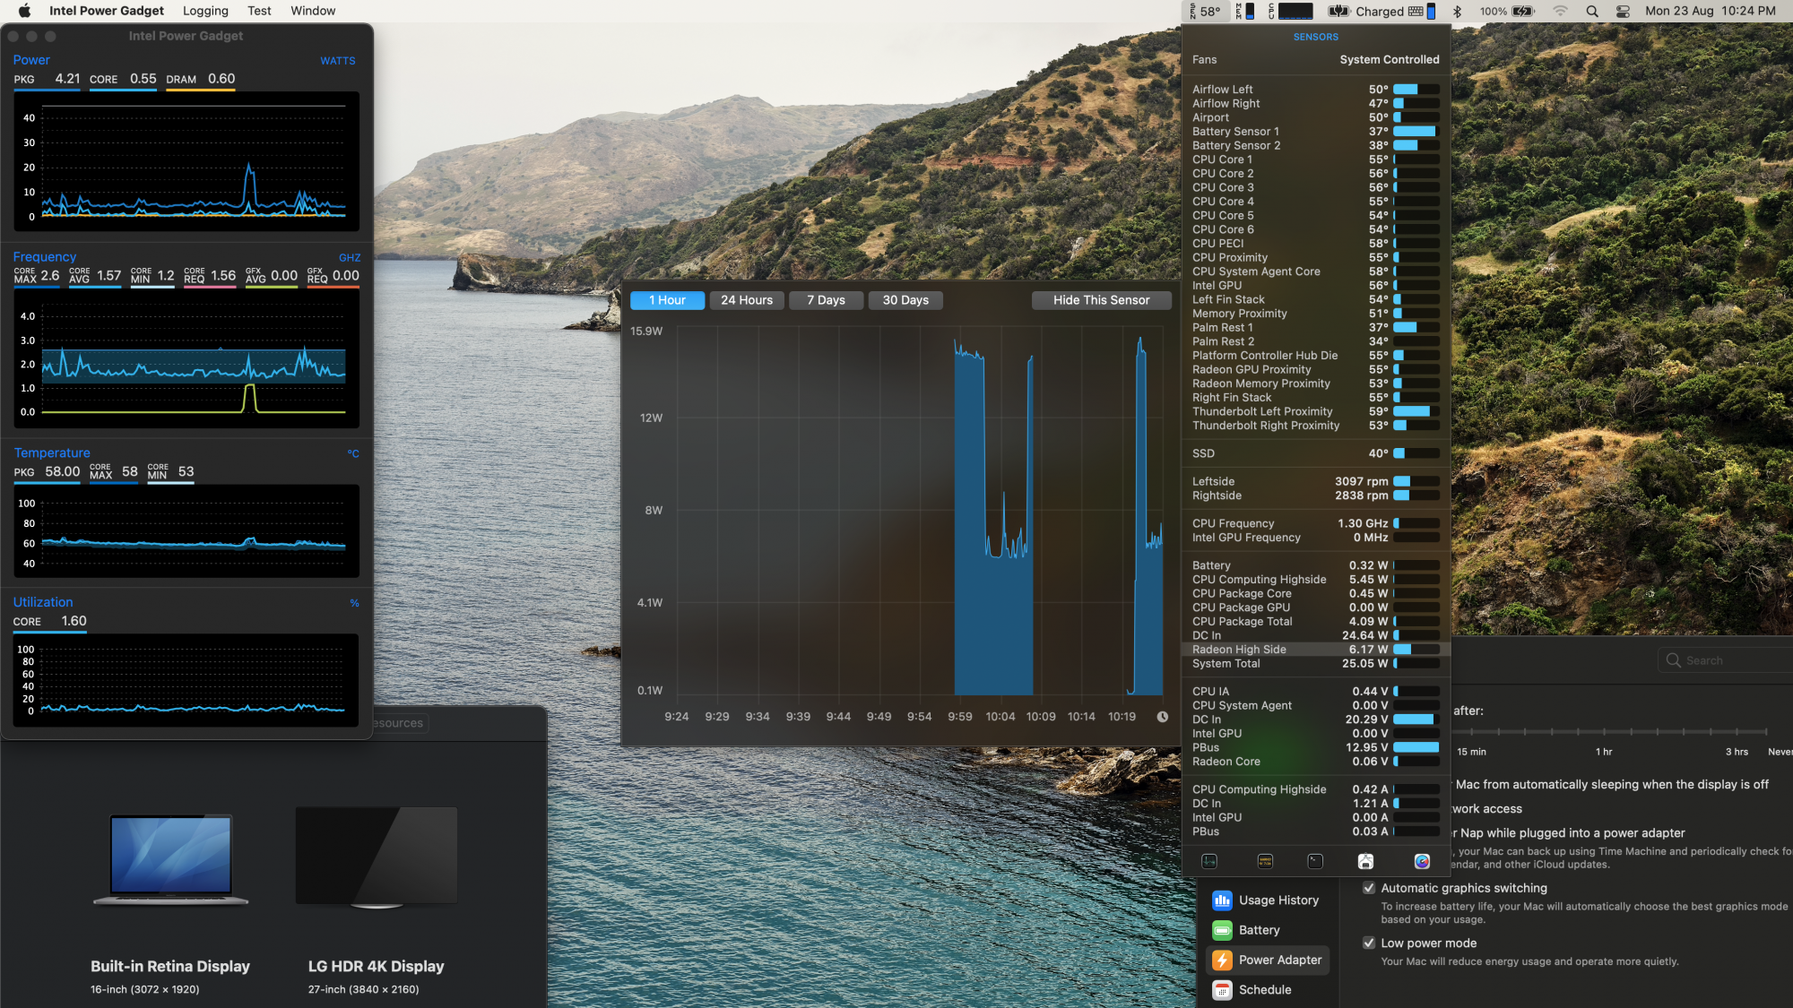Click Spotlight search magnifier in the menu bar

1592,12
